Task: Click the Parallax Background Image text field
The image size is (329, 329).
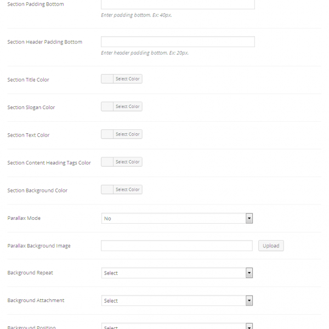Action: coord(177,246)
